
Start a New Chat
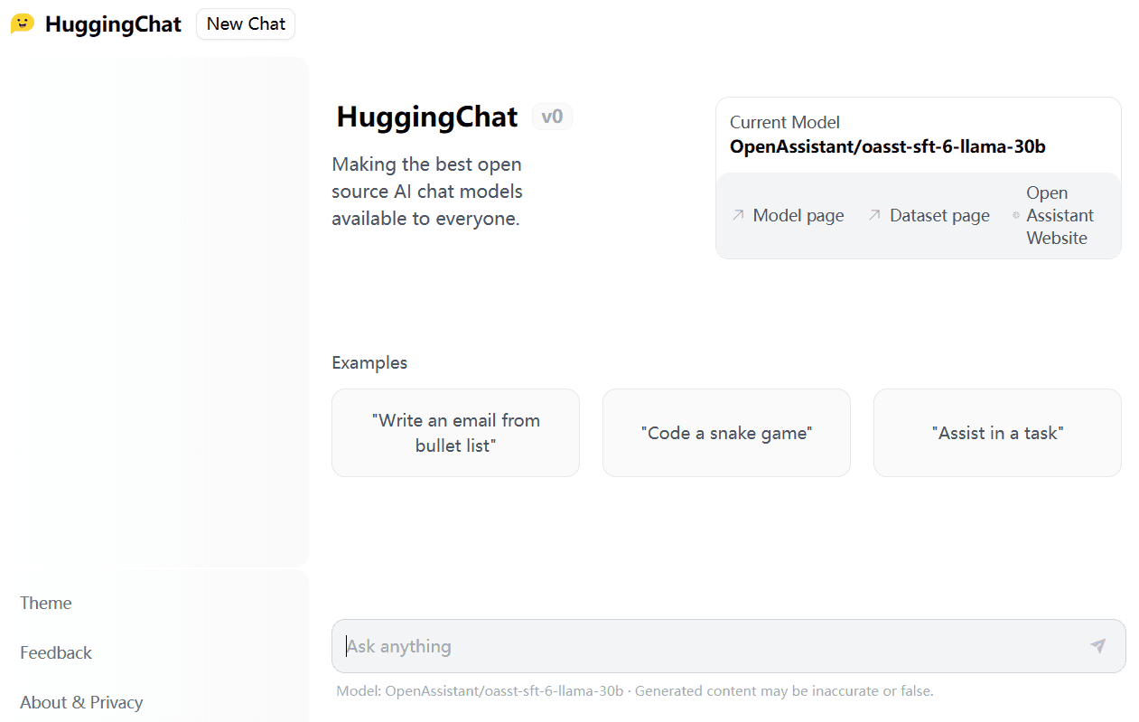(245, 23)
